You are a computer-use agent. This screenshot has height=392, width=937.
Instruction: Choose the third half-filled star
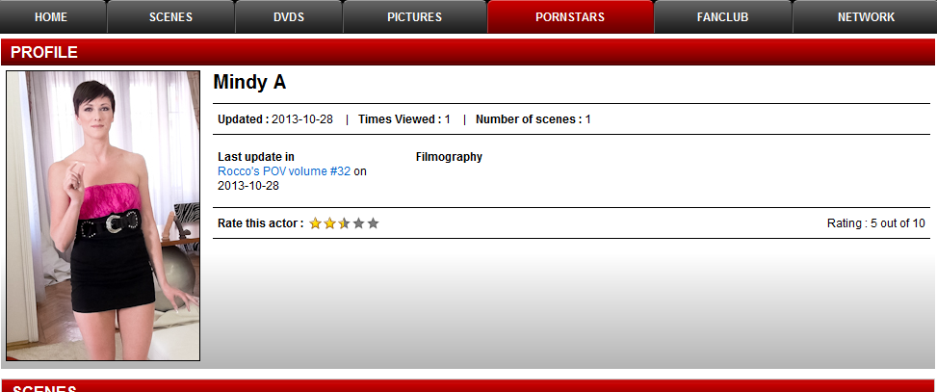click(344, 223)
